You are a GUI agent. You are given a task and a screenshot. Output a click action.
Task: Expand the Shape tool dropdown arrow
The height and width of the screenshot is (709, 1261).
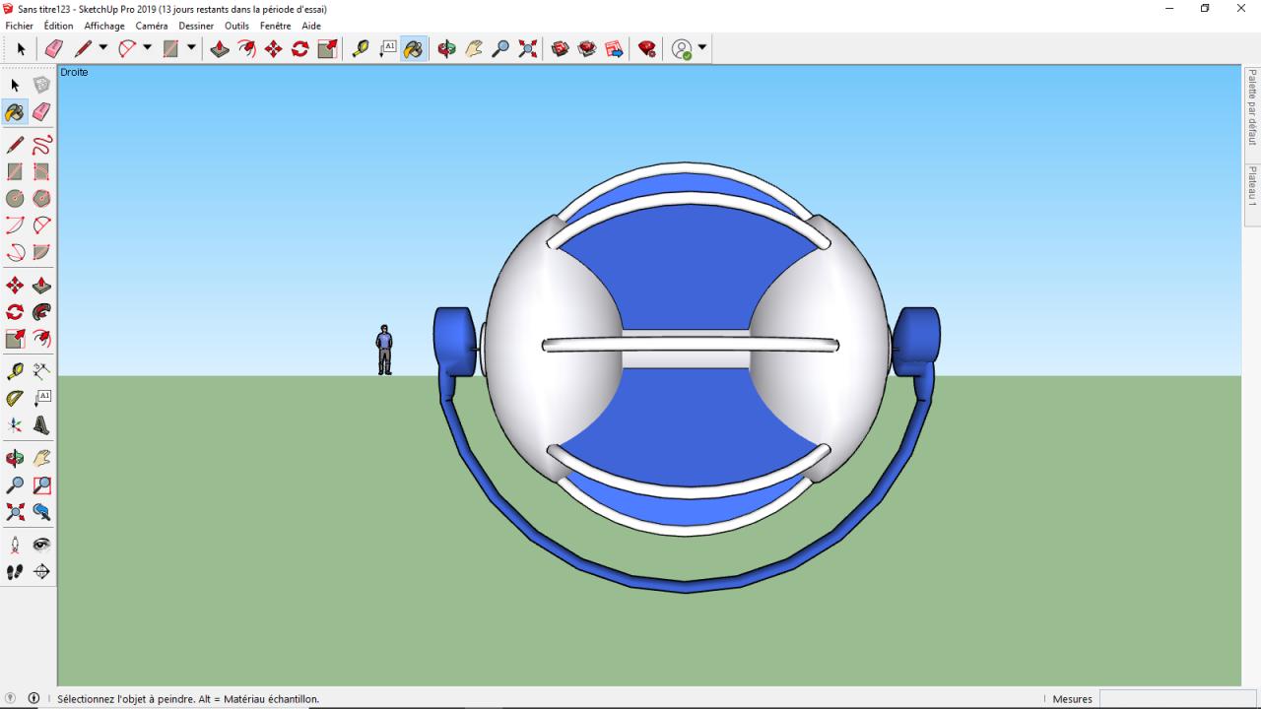[x=191, y=47]
